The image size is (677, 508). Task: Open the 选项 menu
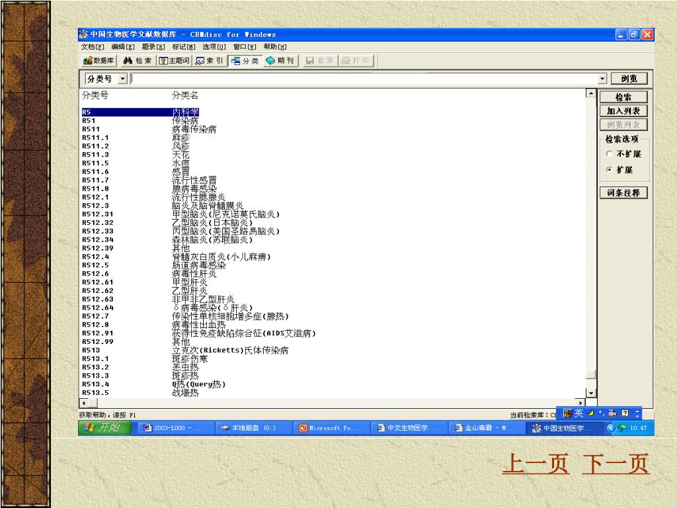point(214,47)
